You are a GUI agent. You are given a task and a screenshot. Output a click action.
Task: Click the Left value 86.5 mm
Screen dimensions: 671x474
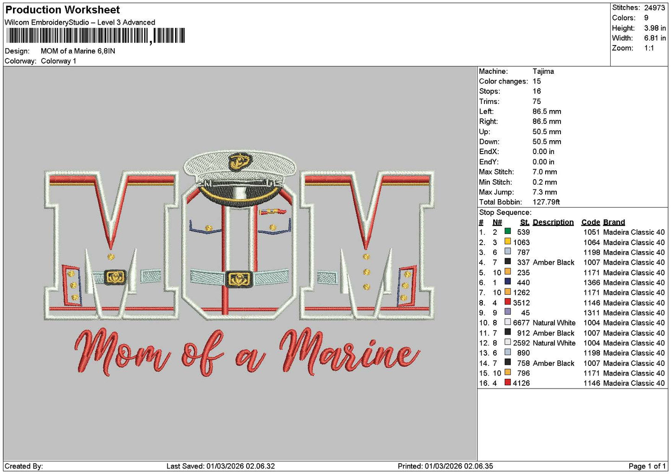tap(547, 111)
